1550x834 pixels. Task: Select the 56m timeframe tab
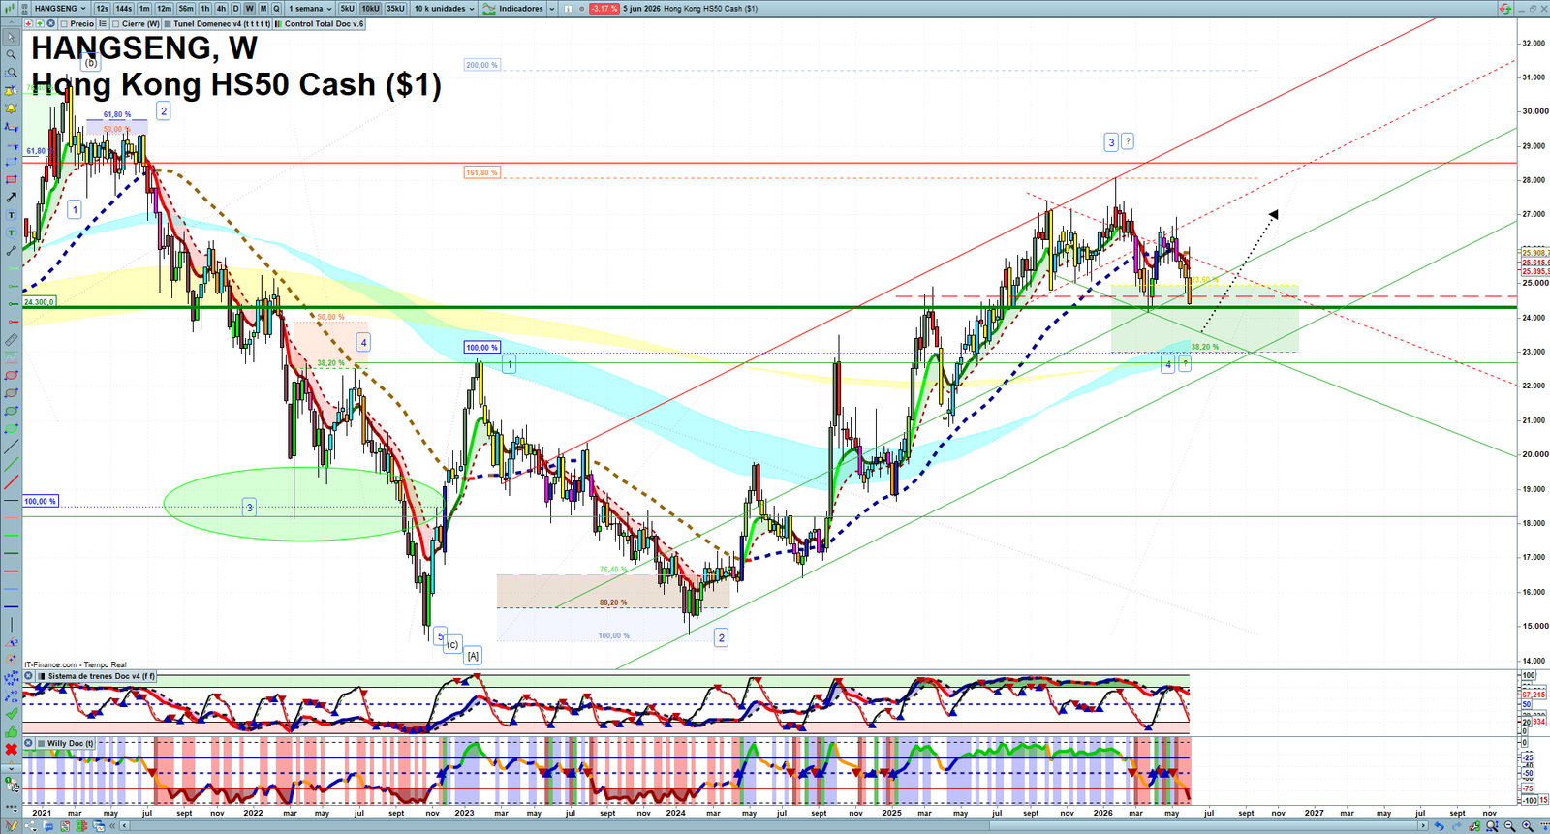pyautogui.click(x=186, y=8)
